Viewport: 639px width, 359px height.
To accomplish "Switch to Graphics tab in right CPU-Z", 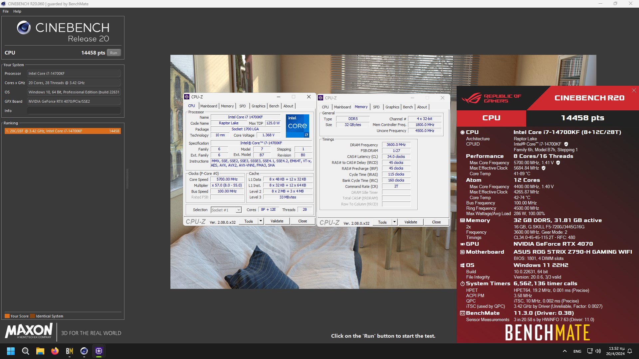I will (x=392, y=107).
